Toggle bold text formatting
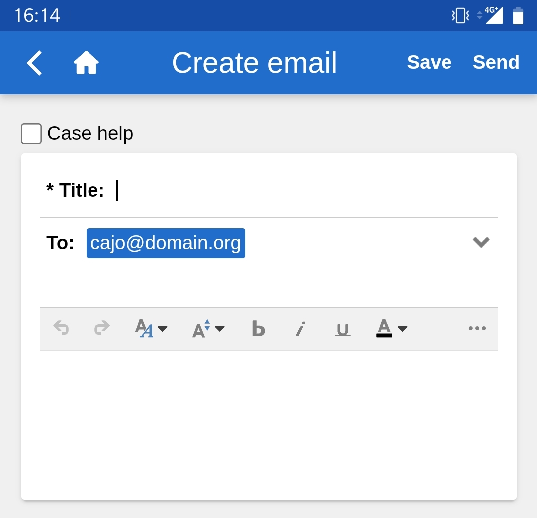 (258, 328)
